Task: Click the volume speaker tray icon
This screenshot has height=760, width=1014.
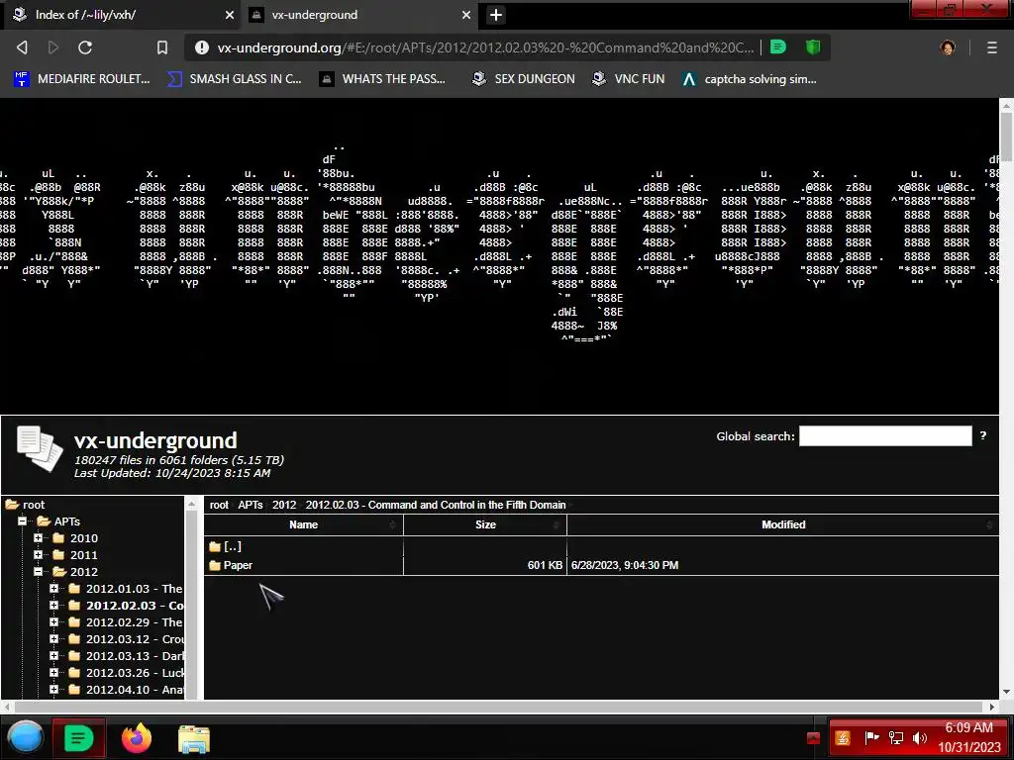Action: click(920, 738)
